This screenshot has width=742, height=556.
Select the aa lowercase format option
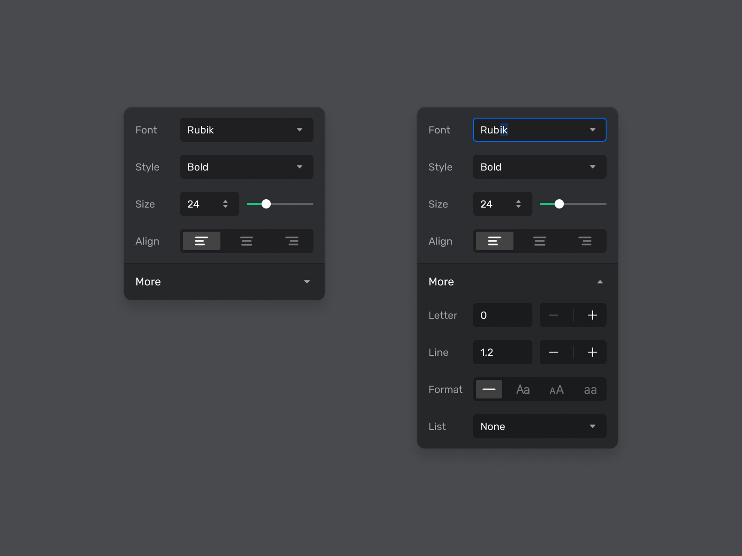point(590,389)
